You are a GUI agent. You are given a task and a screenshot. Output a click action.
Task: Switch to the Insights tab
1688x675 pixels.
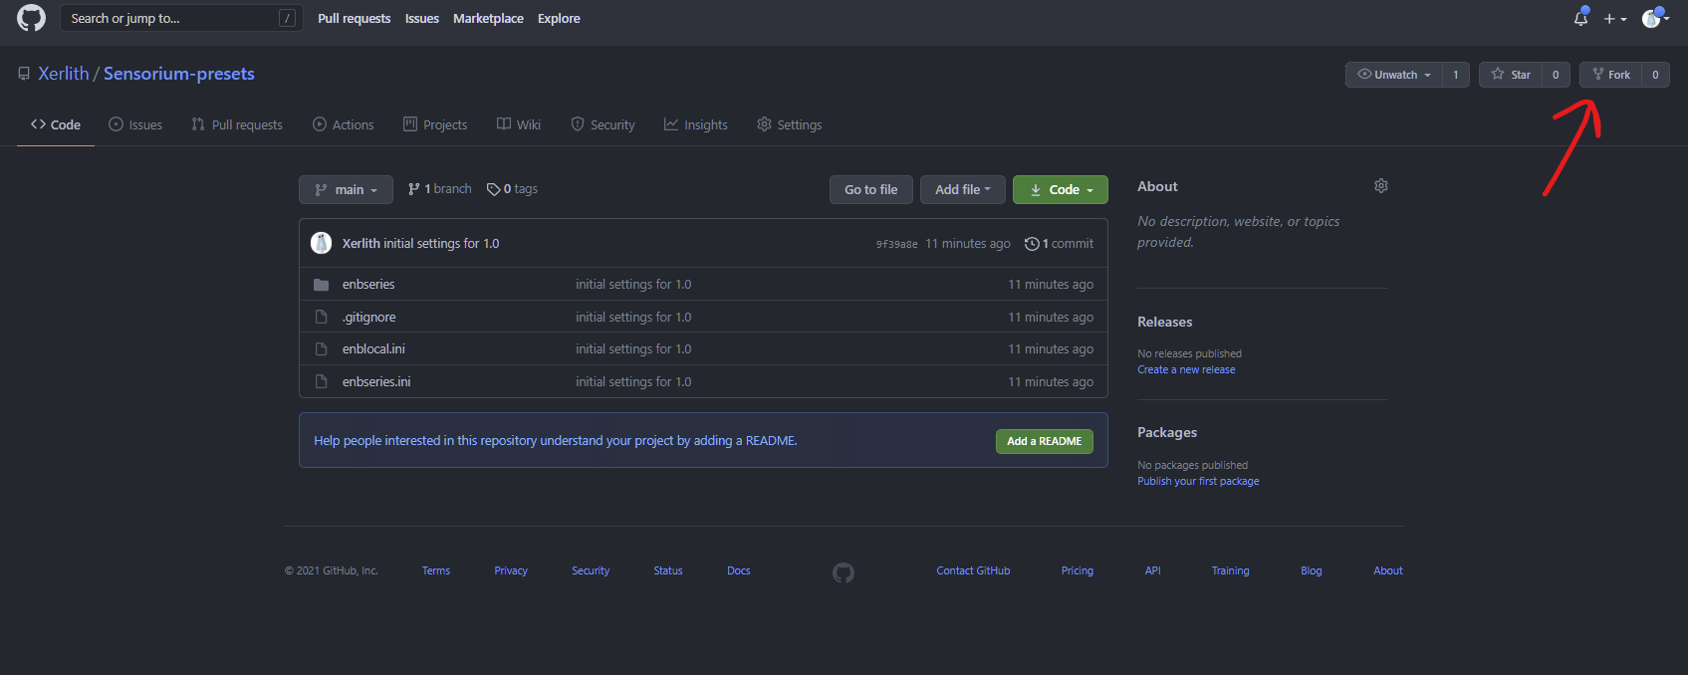coord(696,124)
